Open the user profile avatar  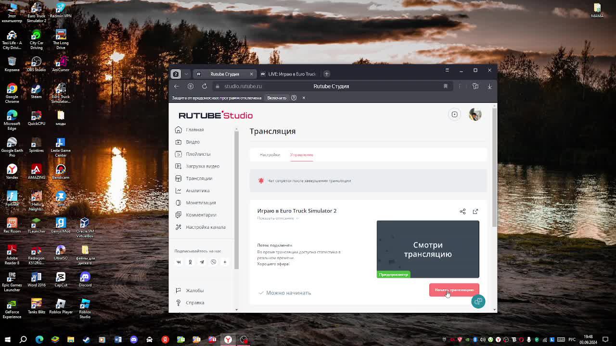click(475, 114)
